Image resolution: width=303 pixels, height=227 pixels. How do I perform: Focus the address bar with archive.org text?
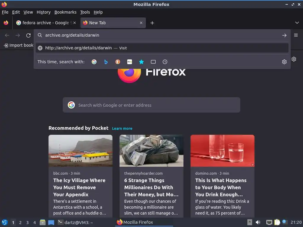[162, 35]
